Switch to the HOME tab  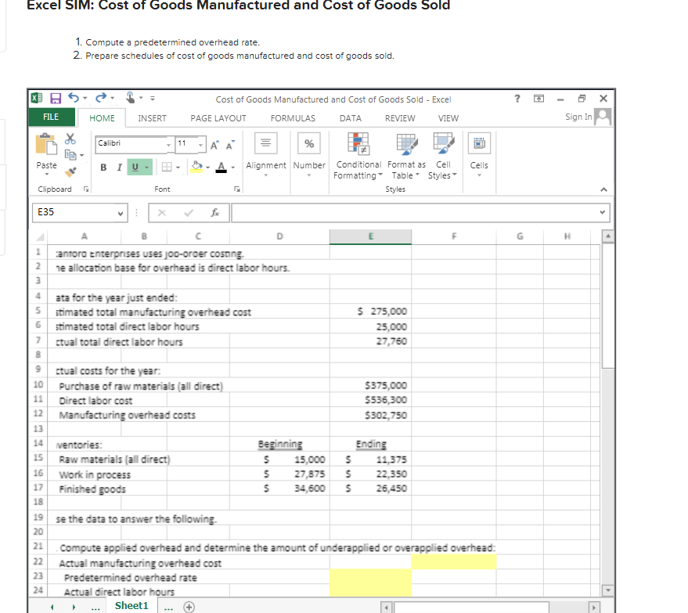click(x=102, y=118)
